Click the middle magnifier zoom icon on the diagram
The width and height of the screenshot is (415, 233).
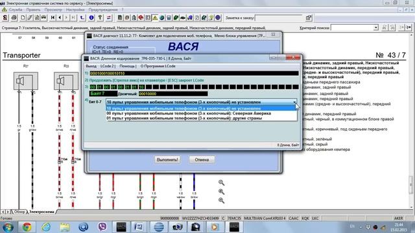point(221,192)
